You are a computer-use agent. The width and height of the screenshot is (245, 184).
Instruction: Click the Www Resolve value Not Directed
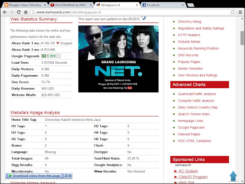point(136,171)
